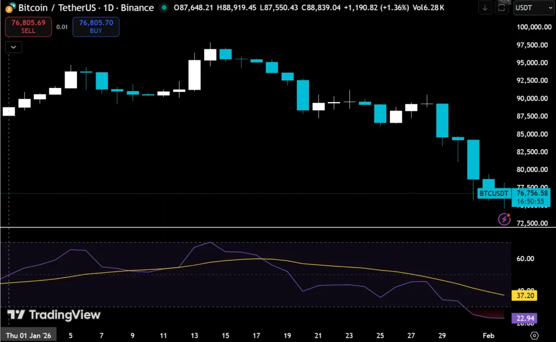Click the red SELL price button

click(28, 27)
